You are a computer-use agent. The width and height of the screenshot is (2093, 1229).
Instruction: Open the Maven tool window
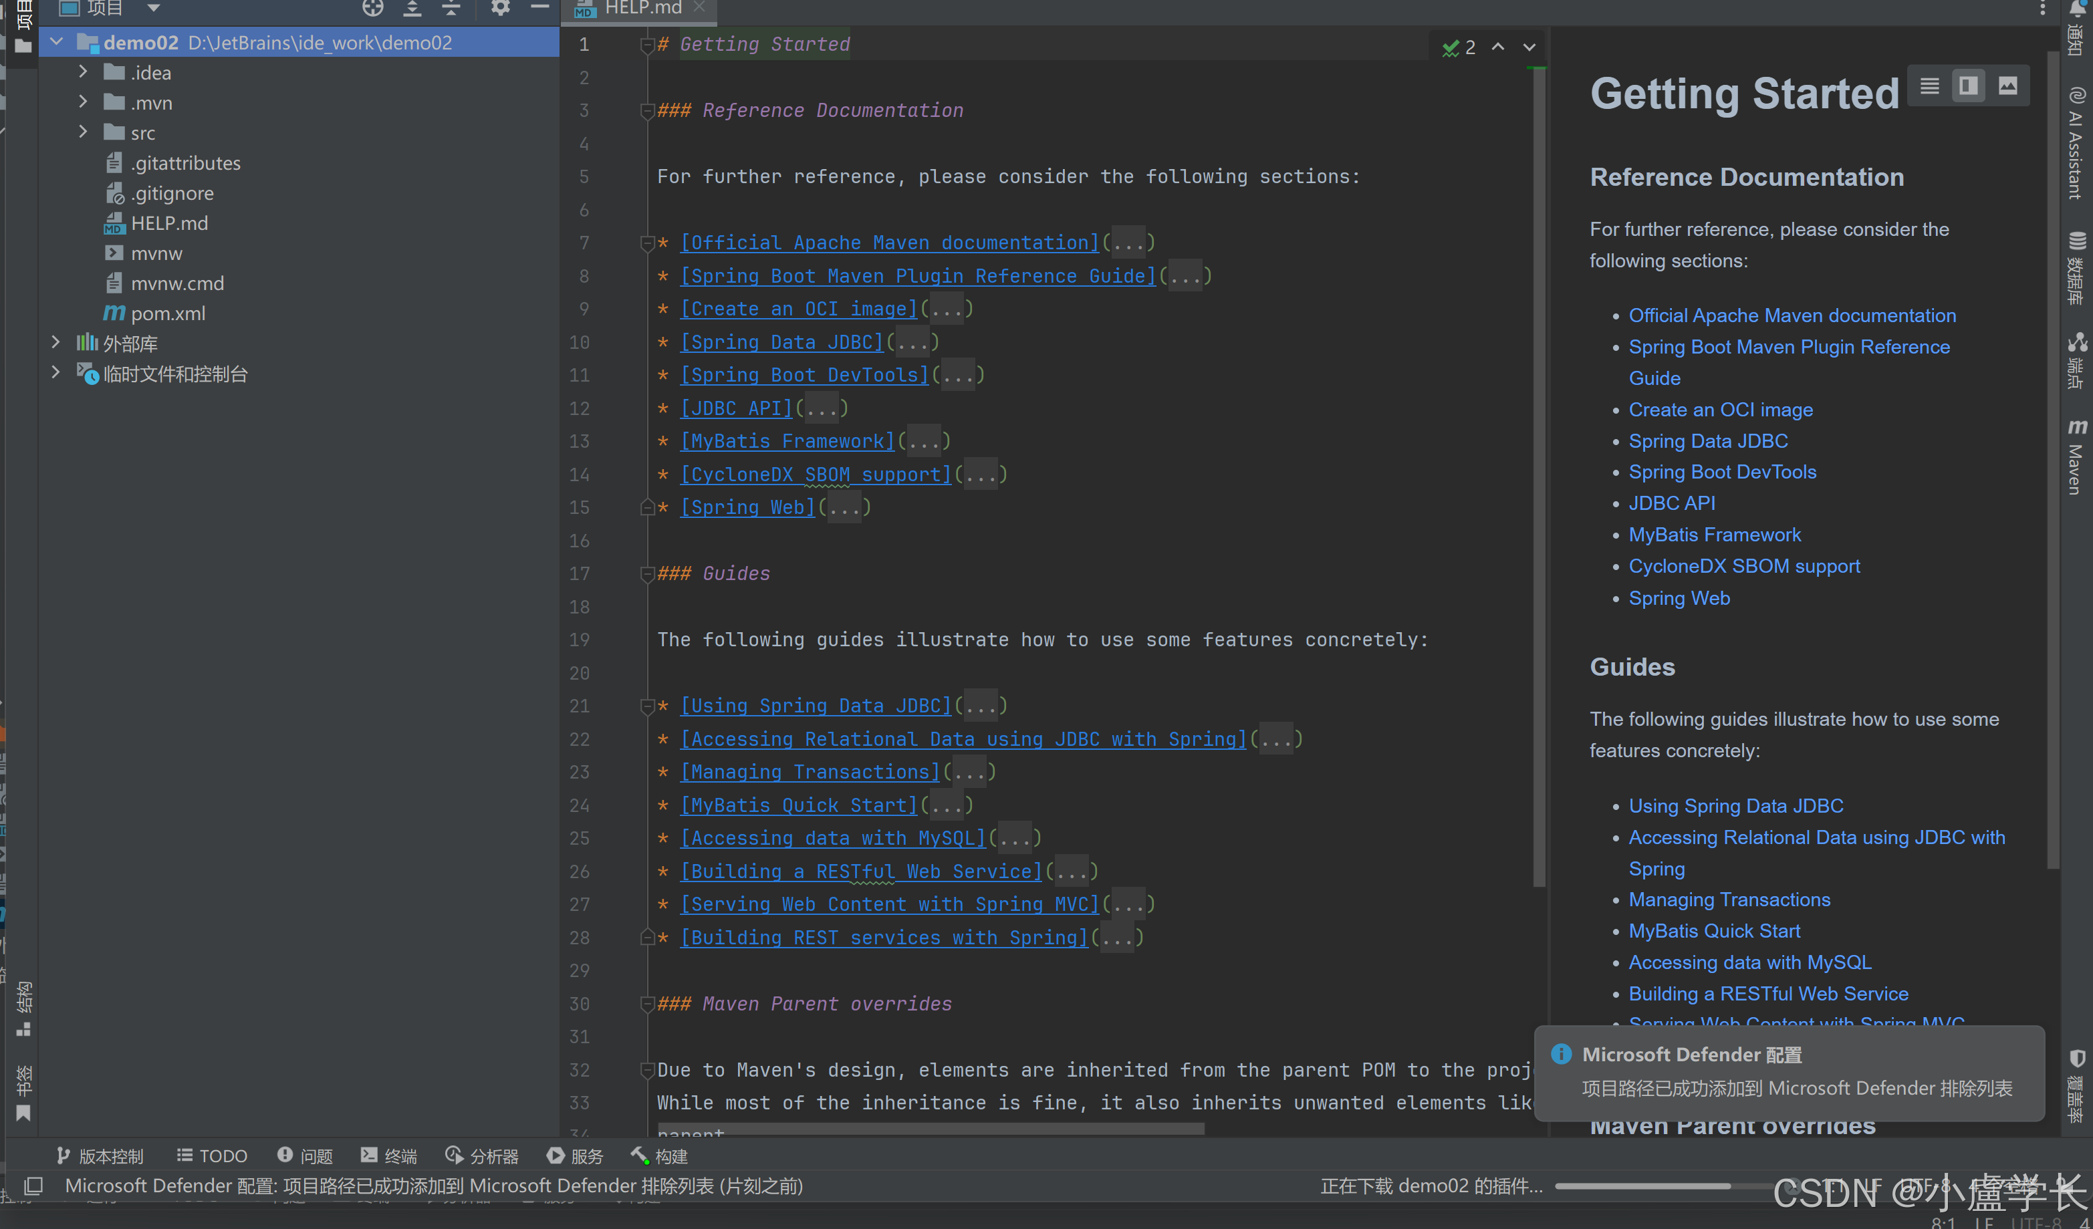2076,458
